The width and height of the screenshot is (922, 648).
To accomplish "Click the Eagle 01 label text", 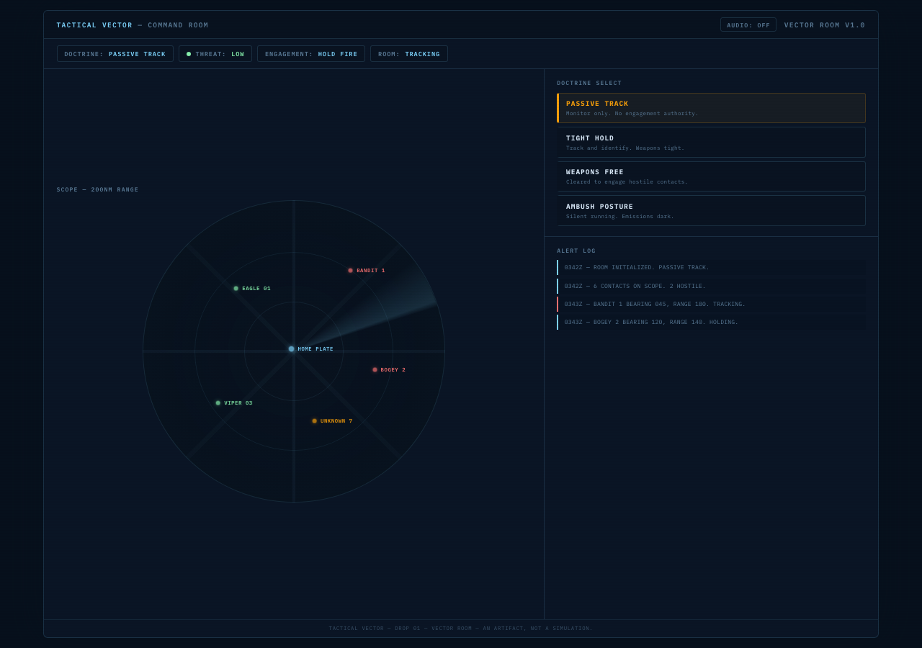I will coord(256,289).
